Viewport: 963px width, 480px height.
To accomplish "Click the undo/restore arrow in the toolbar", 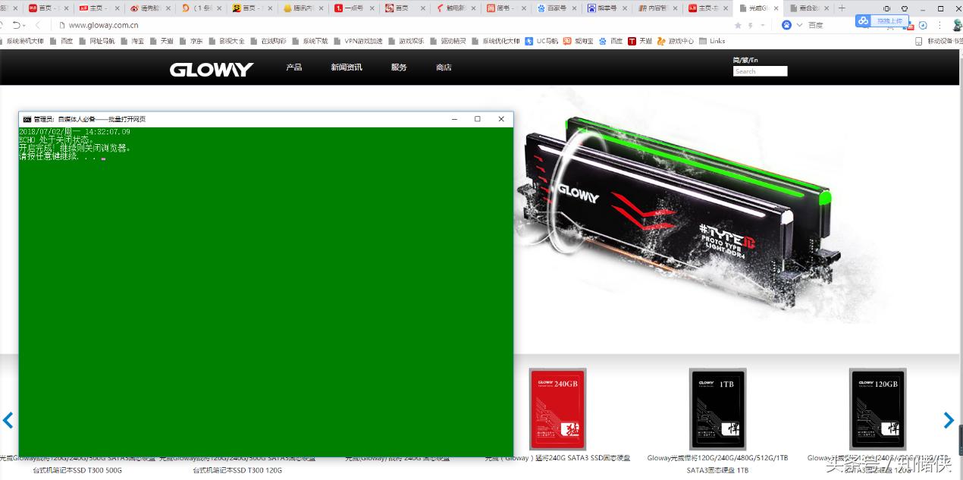I will point(16,25).
